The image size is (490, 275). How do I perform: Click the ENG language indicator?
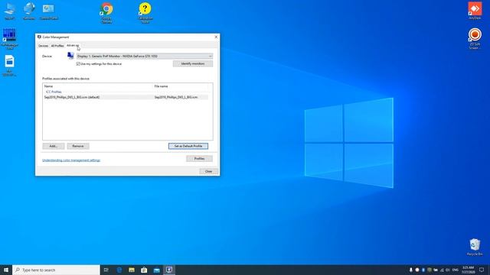click(456, 270)
